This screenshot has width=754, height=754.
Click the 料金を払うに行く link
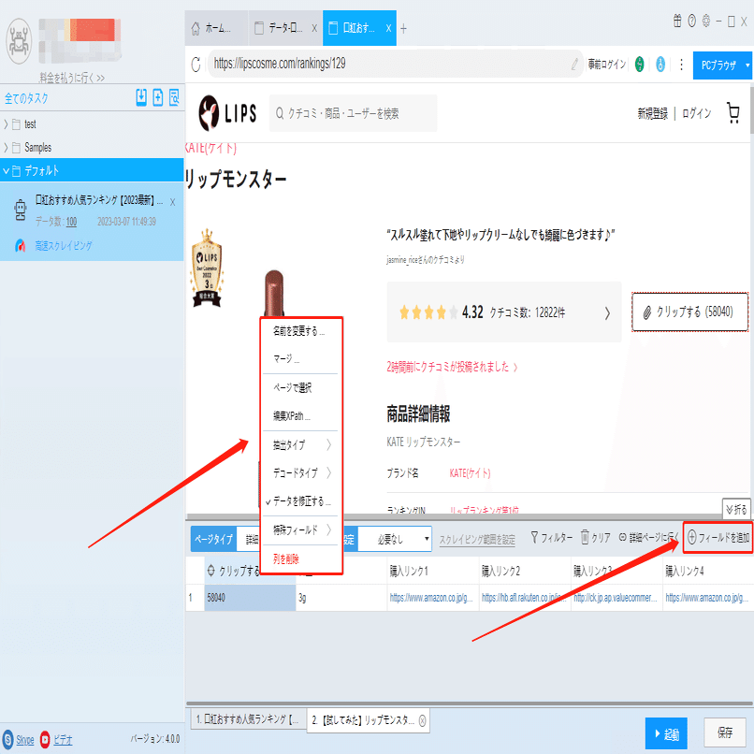pos(72,78)
